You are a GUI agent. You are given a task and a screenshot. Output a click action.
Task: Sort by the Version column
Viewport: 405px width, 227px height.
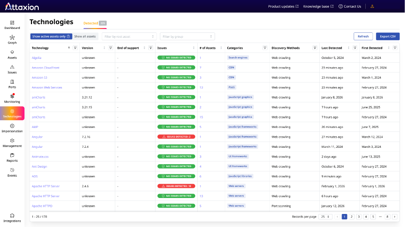(x=104, y=48)
